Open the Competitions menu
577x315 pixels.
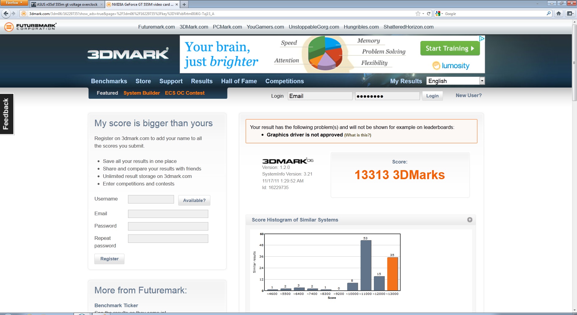[x=285, y=81]
